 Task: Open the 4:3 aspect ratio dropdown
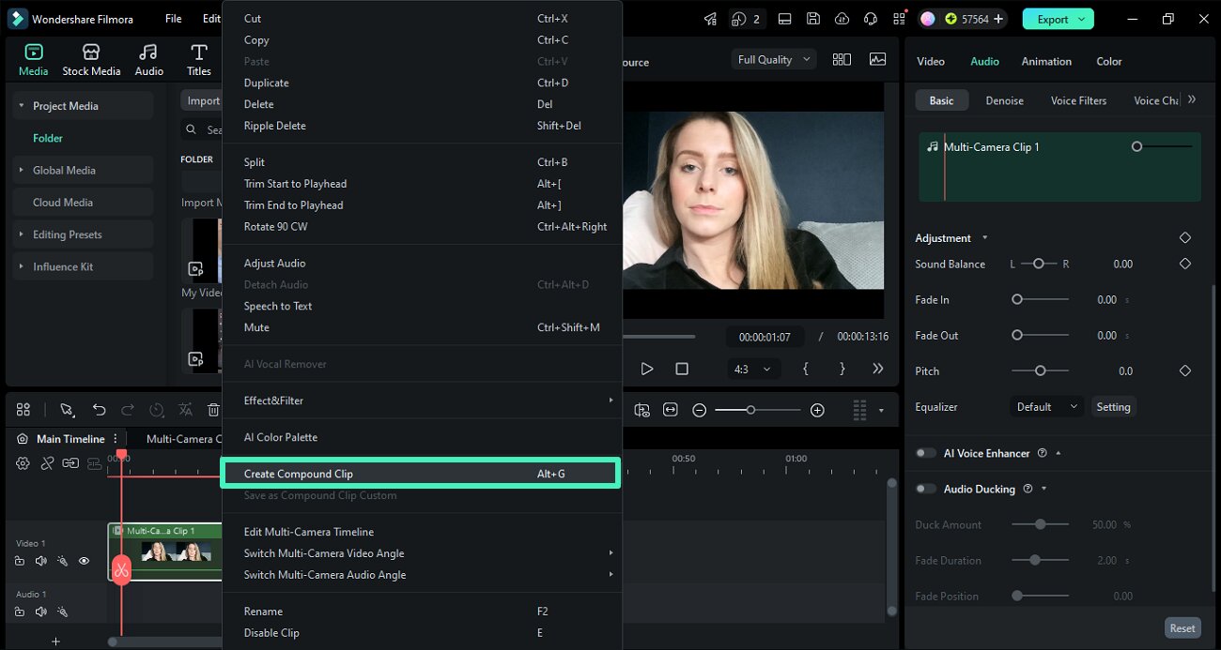click(x=753, y=369)
